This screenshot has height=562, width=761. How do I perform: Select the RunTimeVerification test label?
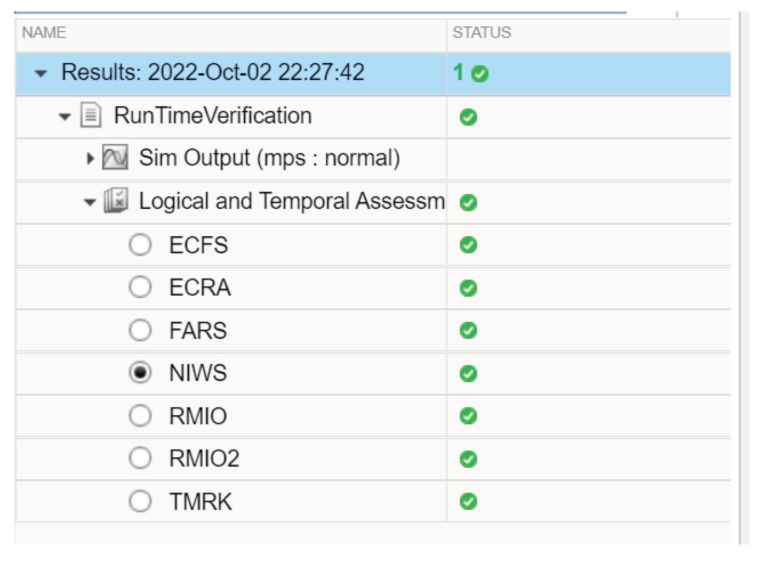tap(212, 116)
